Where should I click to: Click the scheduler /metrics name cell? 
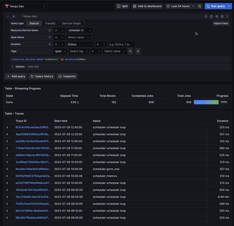pos(149,176)
